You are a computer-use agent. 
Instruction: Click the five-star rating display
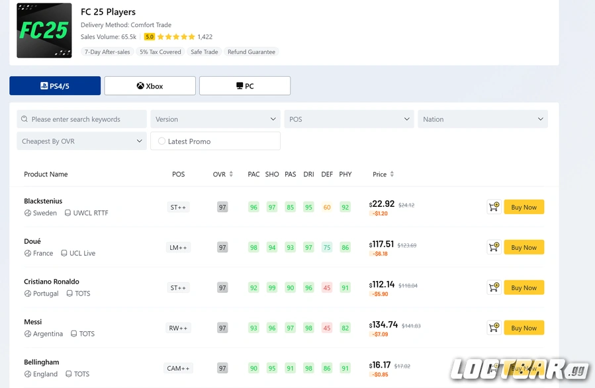point(176,37)
